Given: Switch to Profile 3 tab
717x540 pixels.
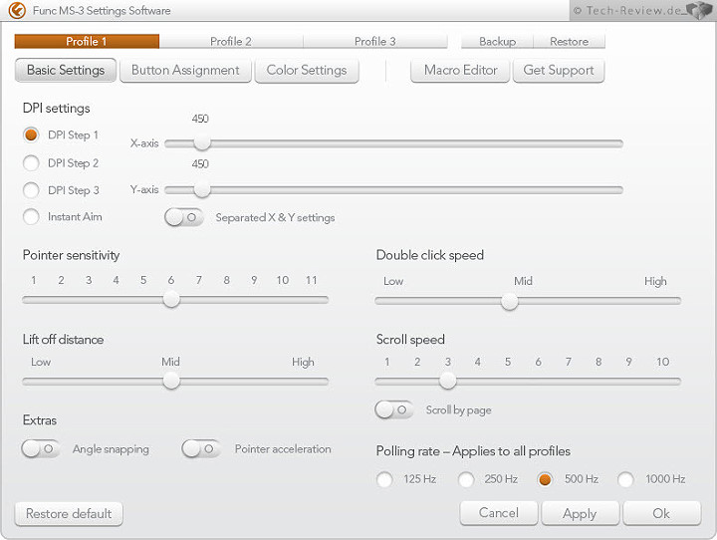Looking at the screenshot, I should click(x=375, y=41).
